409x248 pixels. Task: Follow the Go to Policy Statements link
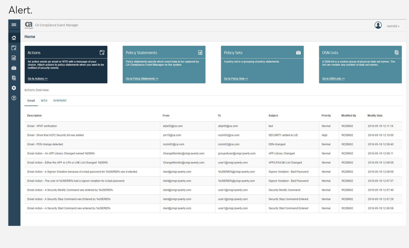(143, 78)
